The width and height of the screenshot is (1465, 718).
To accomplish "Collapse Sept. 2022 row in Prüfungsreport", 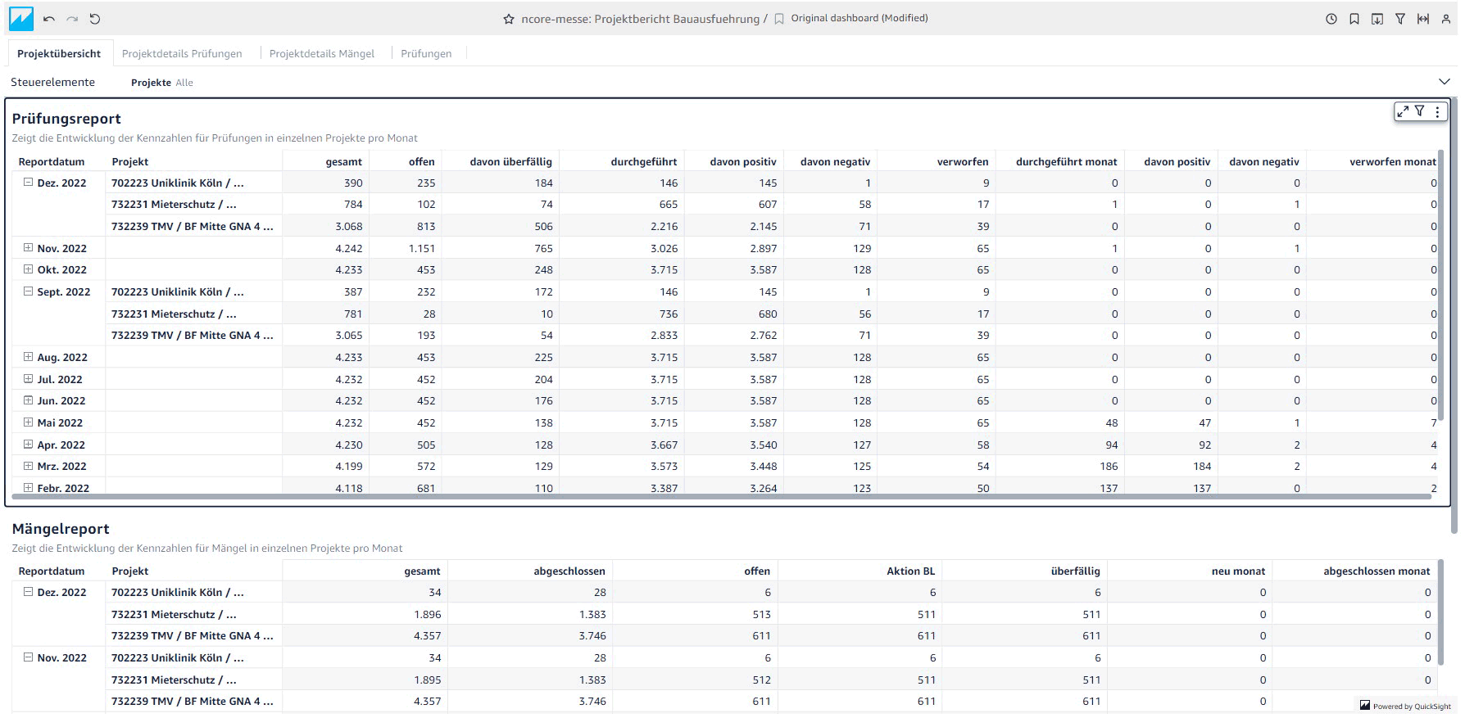I will coord(28,291).
